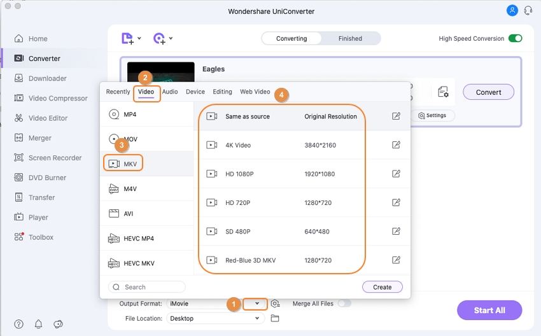Select AVI format in list

pos(146,214)
